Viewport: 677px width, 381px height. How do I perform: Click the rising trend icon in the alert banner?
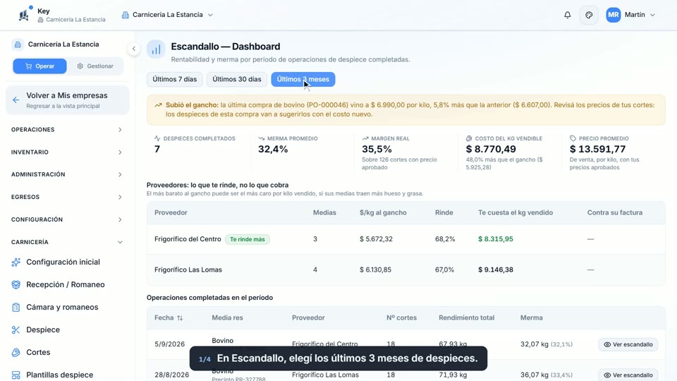point(159,105)
